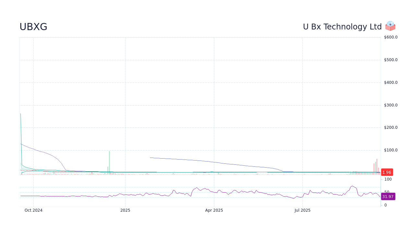Click the U Bx Technology company logo icon

[390, 26]
